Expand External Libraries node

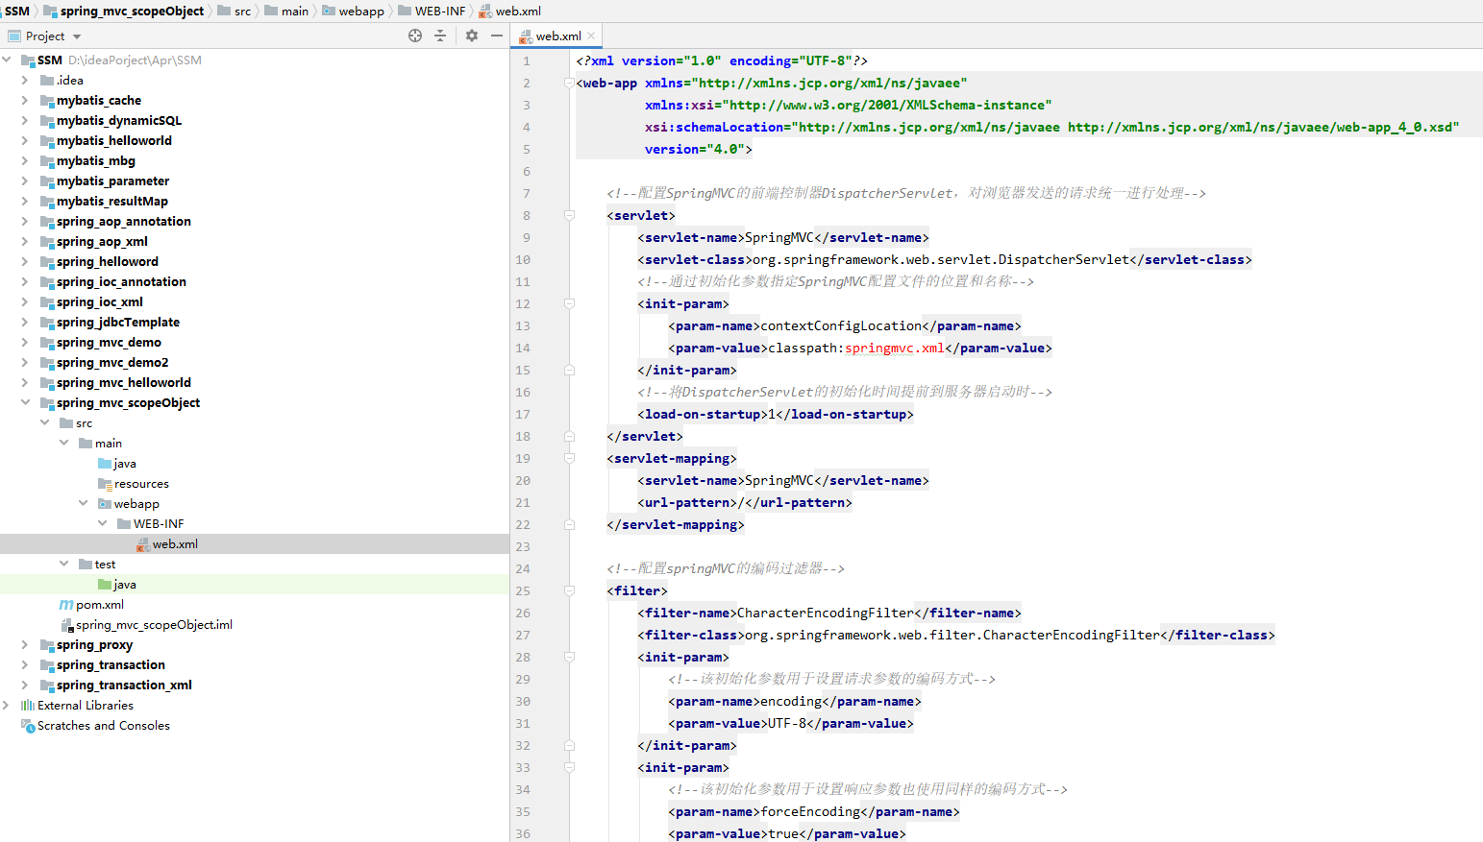click(7, 705)
